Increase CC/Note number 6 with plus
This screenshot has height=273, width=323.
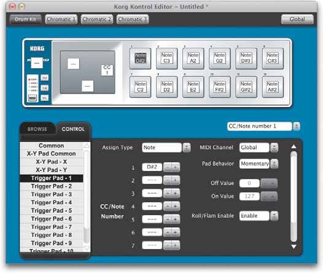click(176, 232)
